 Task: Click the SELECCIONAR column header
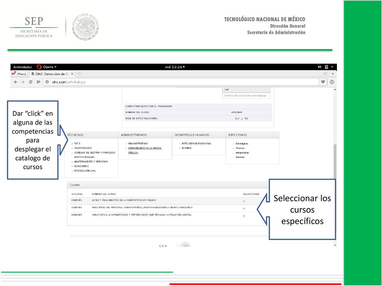click(x=251, y=194)
